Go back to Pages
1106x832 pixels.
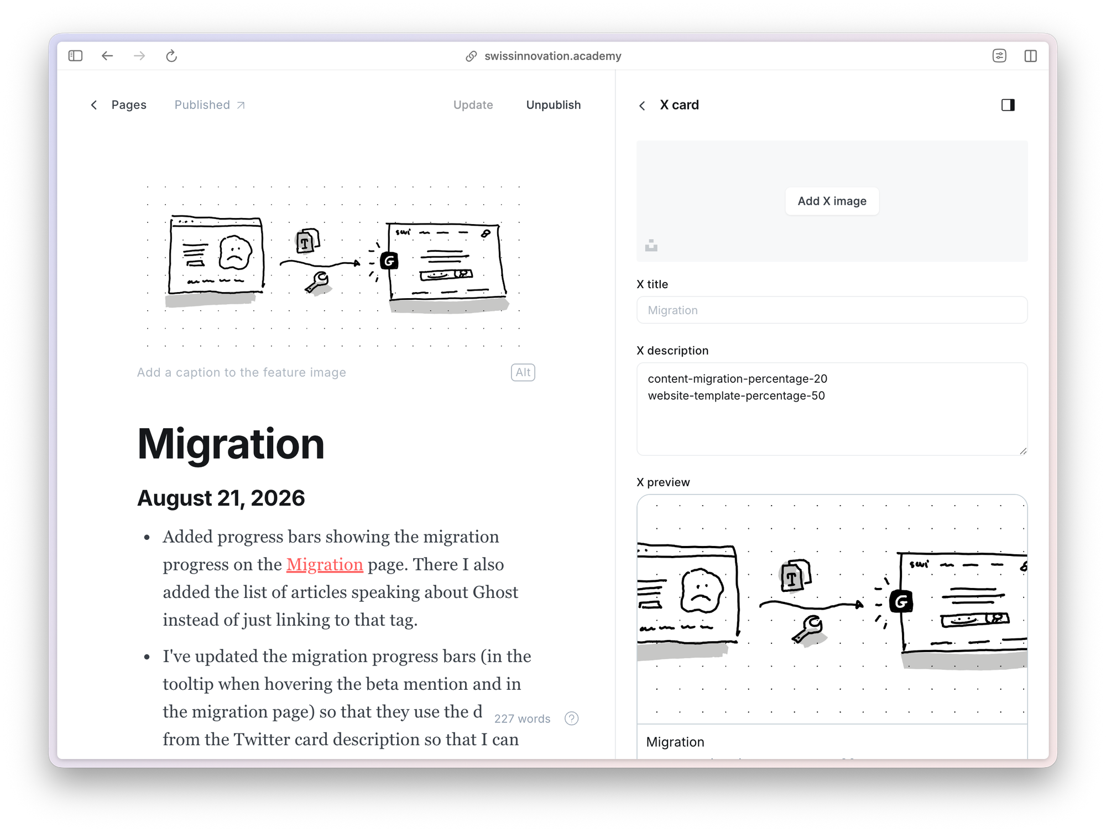[x=119, y=105]
